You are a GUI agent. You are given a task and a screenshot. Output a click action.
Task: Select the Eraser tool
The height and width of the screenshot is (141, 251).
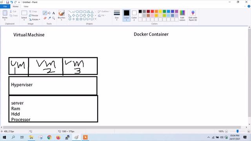click(x=45, y=18)
